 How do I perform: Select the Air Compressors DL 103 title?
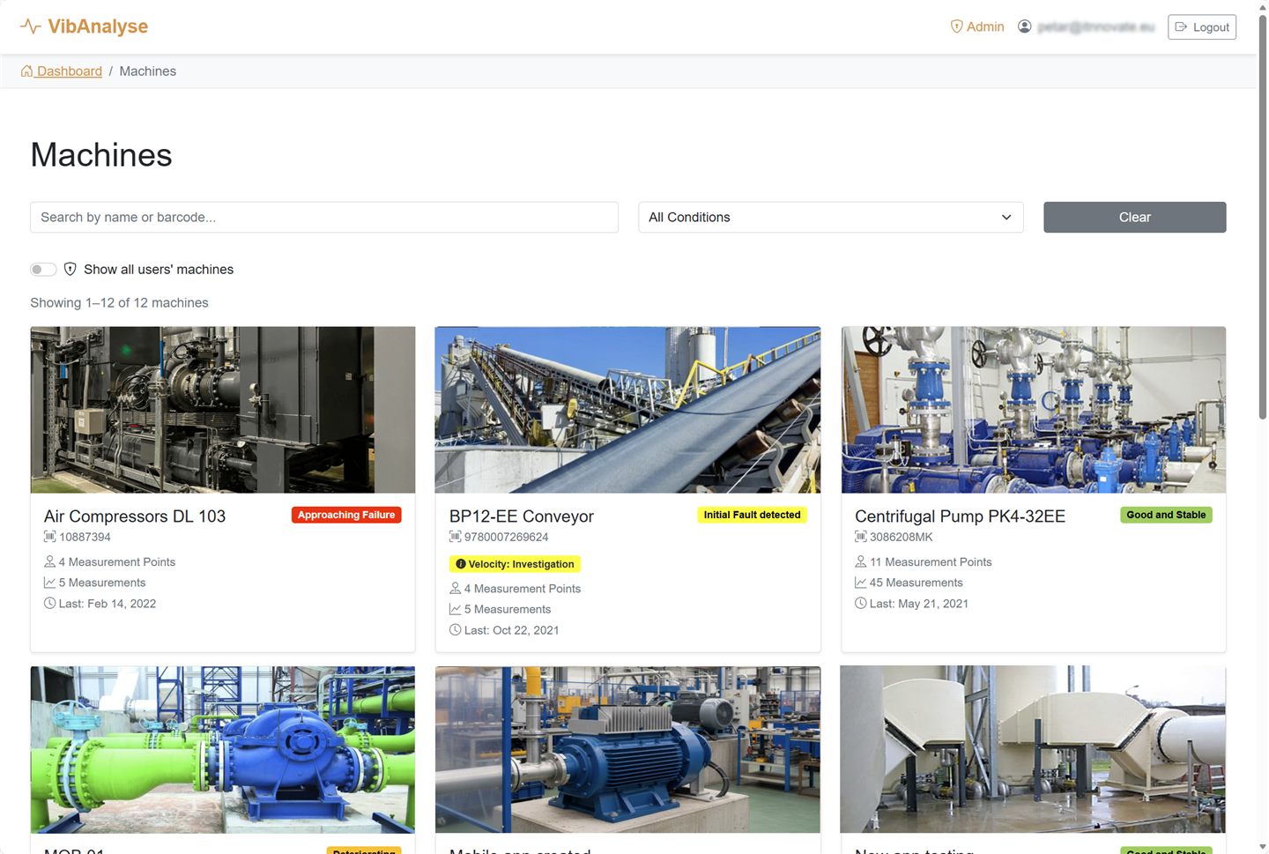click(x=135, y=516)
